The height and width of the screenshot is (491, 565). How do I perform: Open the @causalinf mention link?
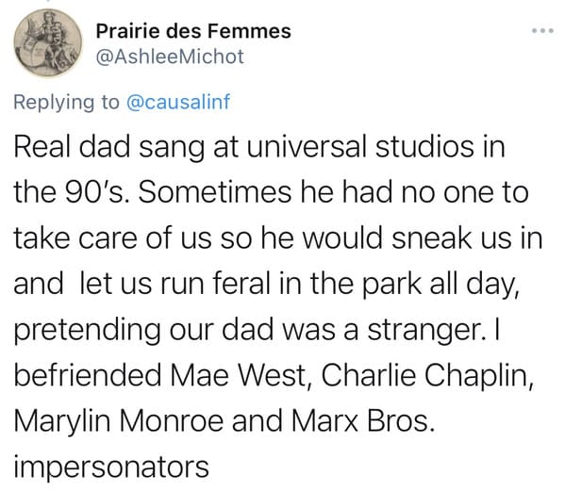tap(178, 102)
